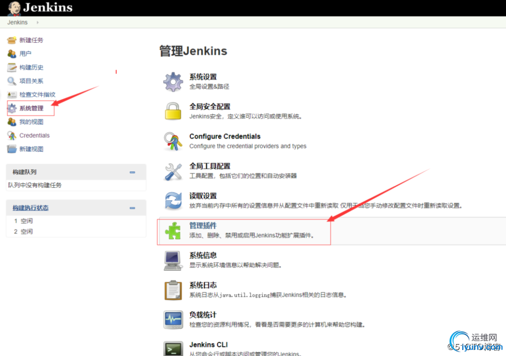Open the Configure Credentials title link
Screen dimensions: 506x356
click(x=225, y=136)
